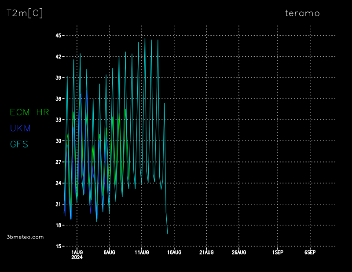The width and height of the screenshot is (352, 272).
Task: Click the T2m[C] chart title
Action: (25, 13)
